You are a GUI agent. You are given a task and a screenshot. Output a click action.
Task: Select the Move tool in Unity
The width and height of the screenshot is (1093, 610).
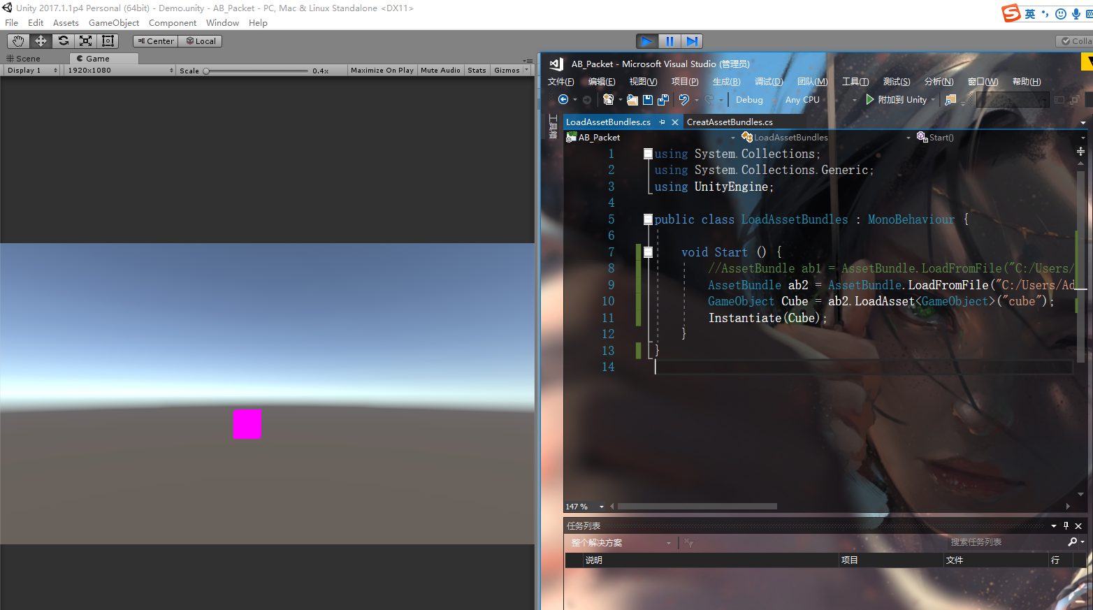[41, 41]
